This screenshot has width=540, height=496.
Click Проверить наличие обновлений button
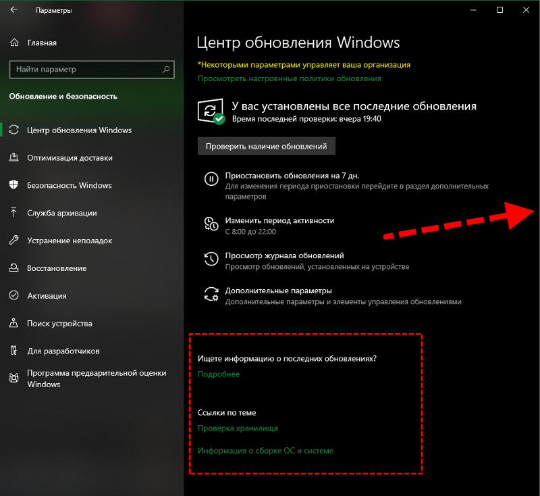[266, 146]
